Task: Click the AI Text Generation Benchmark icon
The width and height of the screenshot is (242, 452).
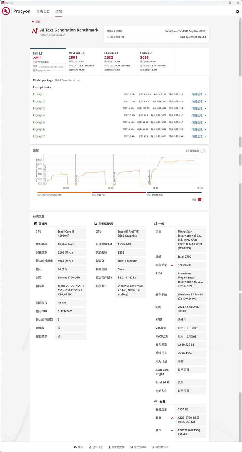Action: [x=34, y=31]
